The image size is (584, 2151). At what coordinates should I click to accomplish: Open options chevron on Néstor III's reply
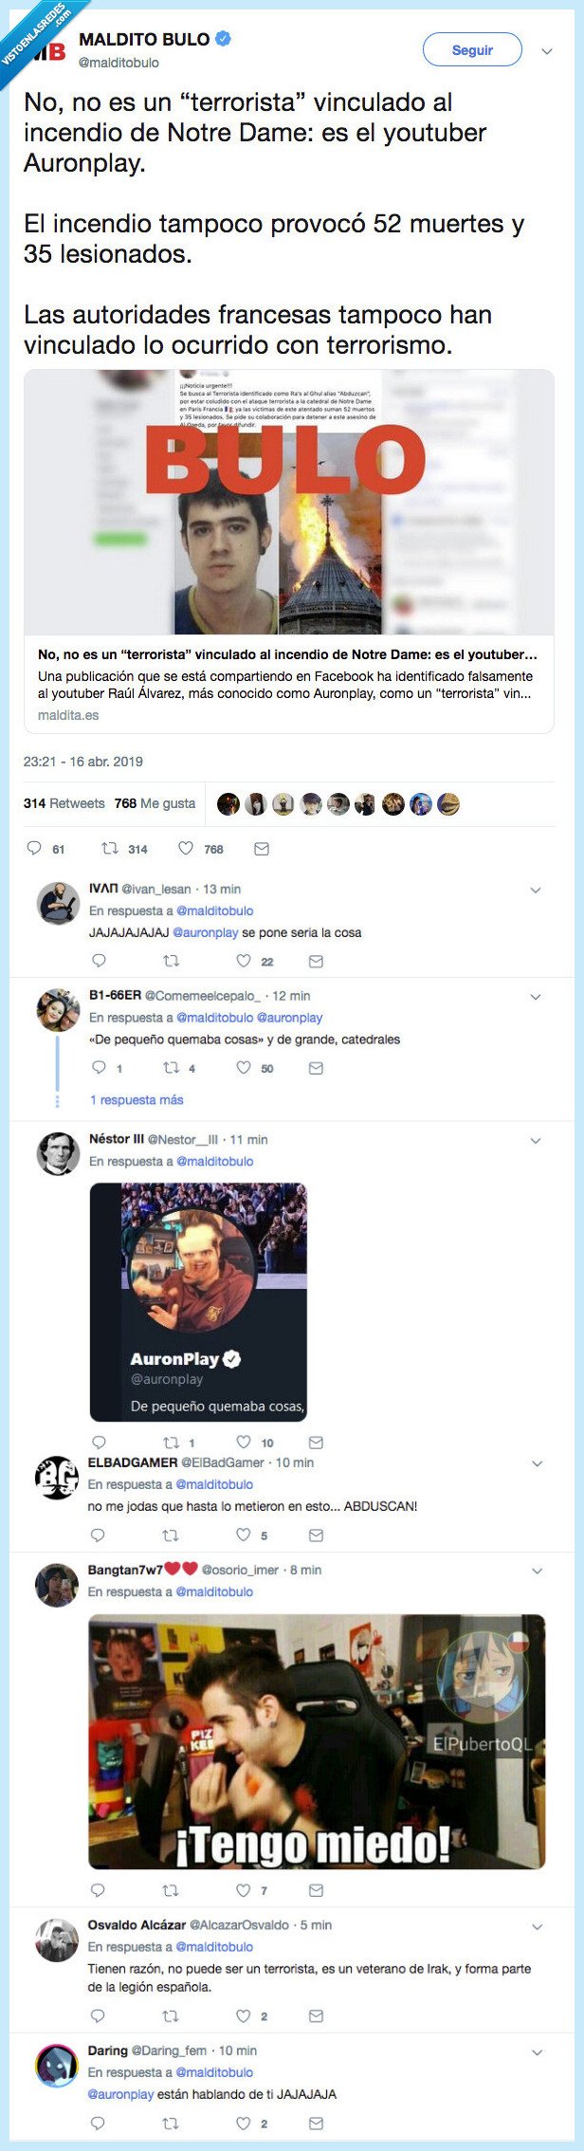tap(536, 1140)
